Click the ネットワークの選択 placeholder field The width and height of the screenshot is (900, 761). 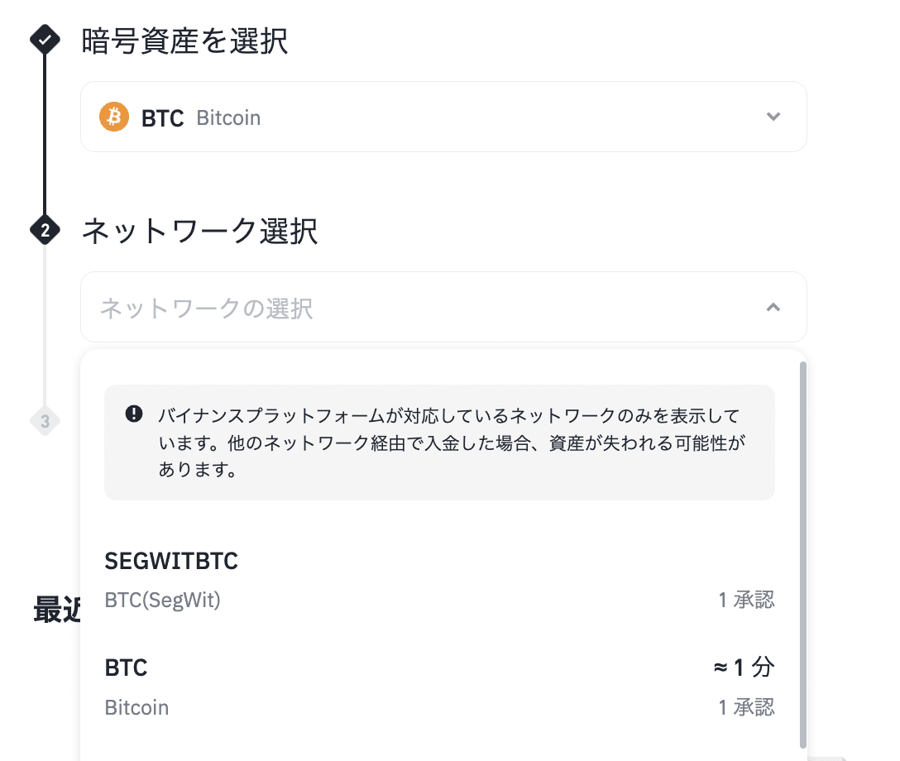pyautogui.click(x=207, y=309)
